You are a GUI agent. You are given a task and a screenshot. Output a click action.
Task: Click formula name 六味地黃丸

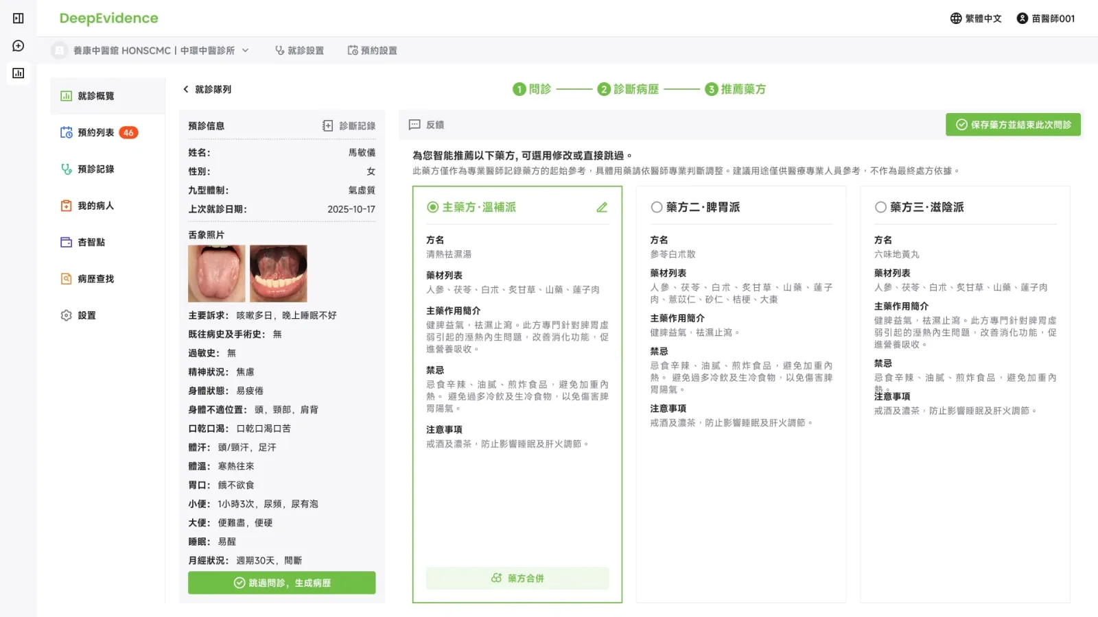pyautogui.click(x=896, y=254)
